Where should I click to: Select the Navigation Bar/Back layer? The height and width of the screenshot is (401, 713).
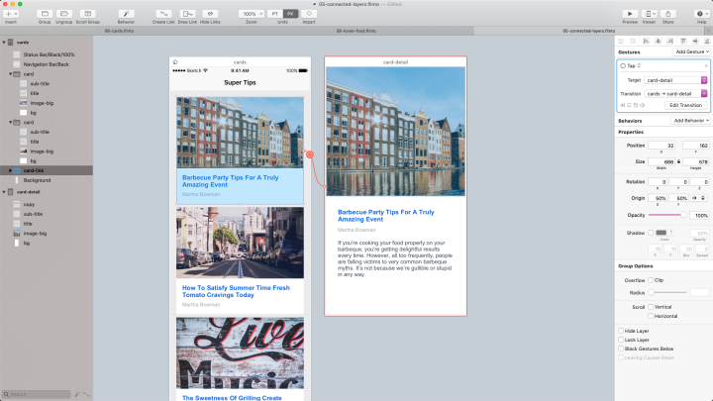(x=47, y=64)
